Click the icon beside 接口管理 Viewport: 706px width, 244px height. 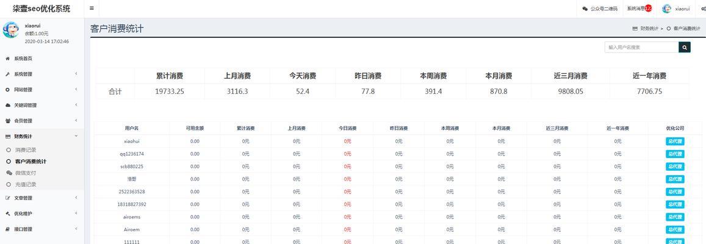point(8,229)
